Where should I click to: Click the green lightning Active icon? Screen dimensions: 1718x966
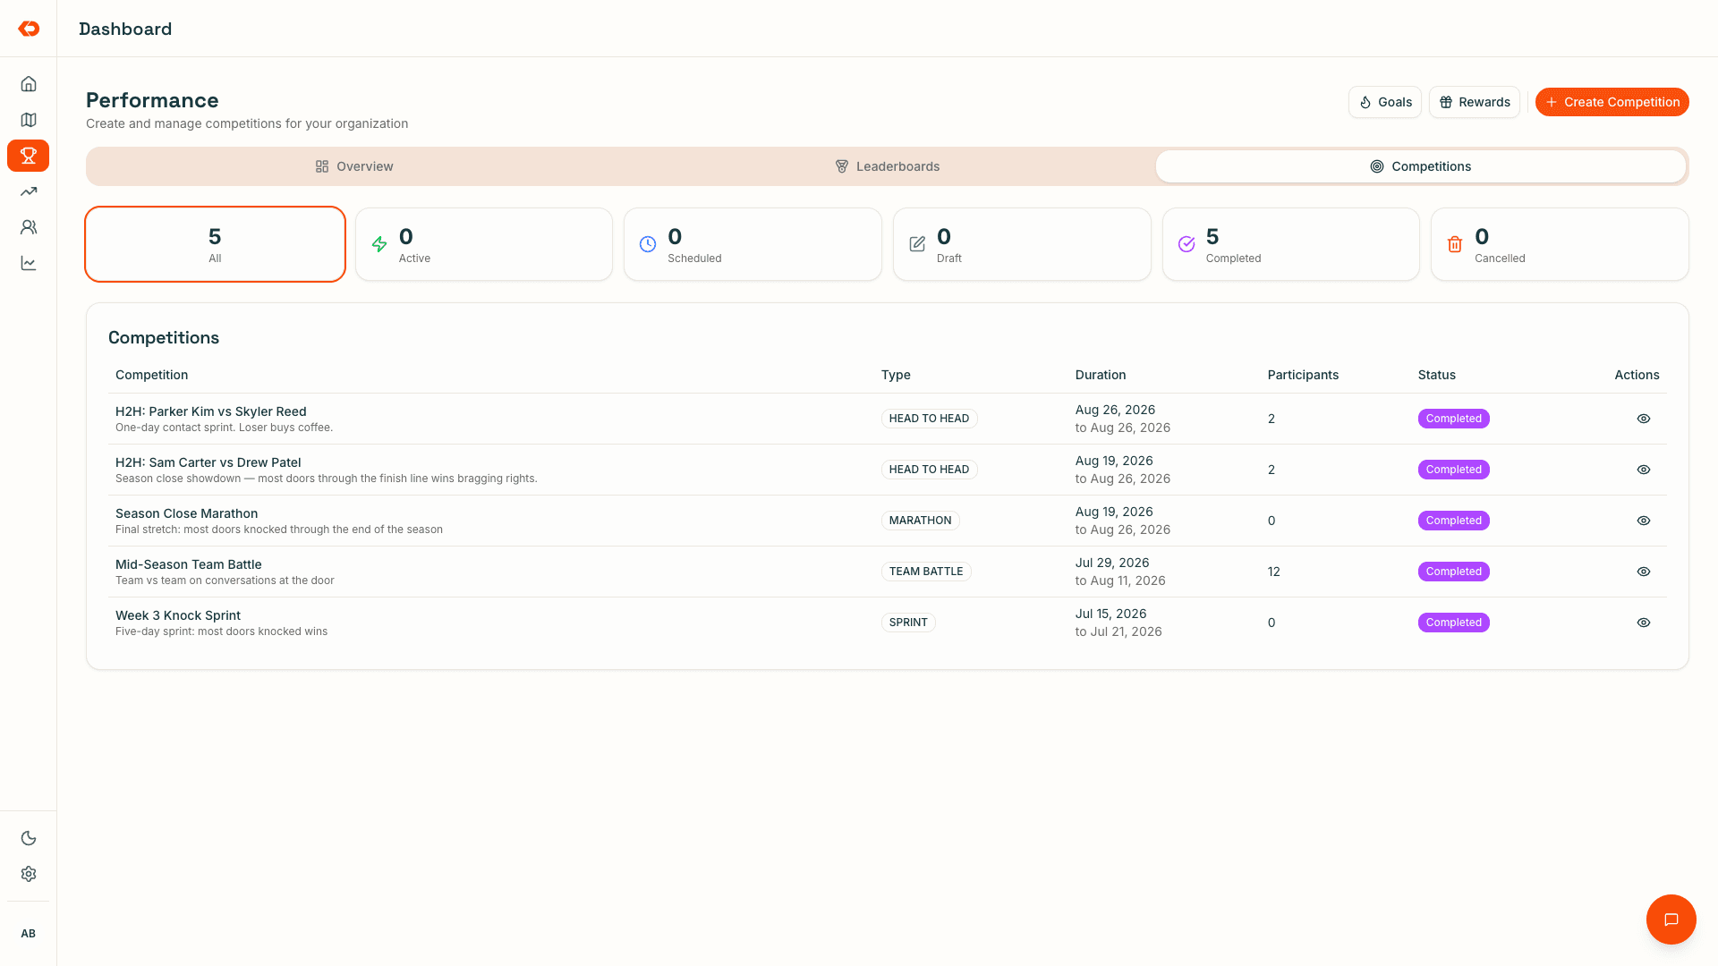click(x=379, y=244)
